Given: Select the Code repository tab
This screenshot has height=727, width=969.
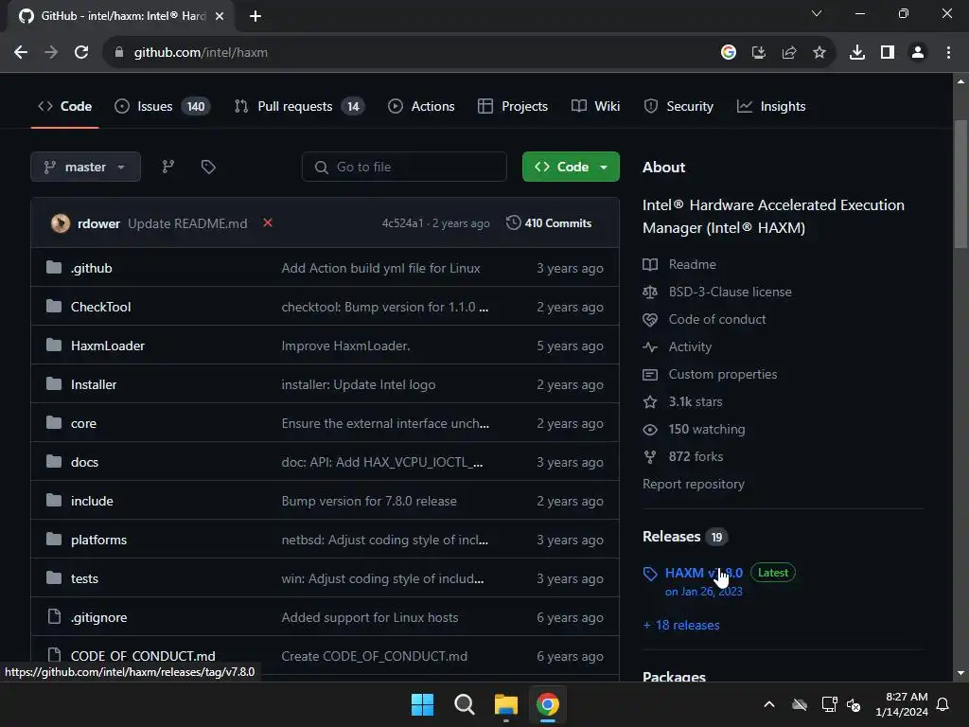Looking at the screenshot, I should (65, 106).
